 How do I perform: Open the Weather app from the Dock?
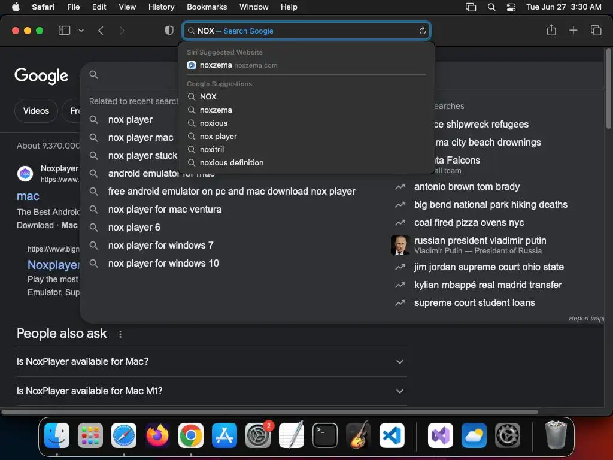point(474,435)
